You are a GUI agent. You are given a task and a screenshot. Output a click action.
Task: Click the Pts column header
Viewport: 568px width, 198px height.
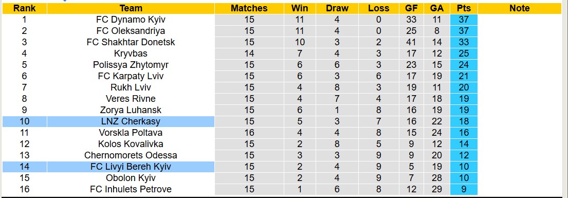tap(464, 8)
